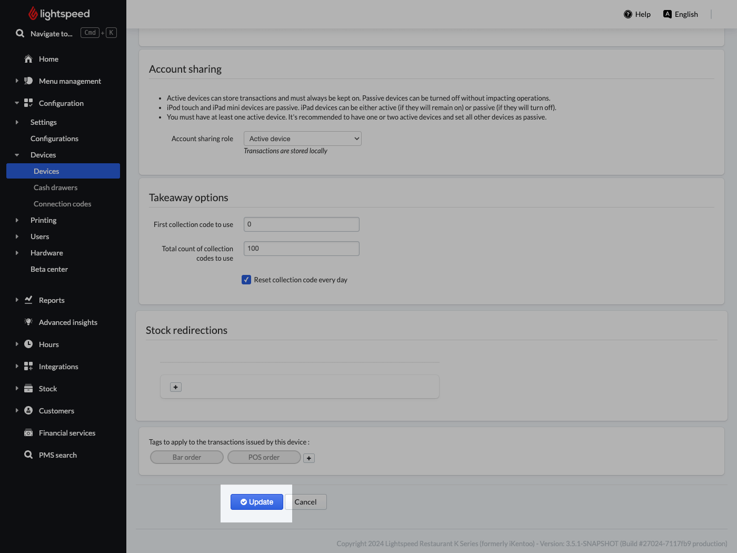The height and width of the screenshot is (553, 737).
Task: Open the Financial services icon
Action: [28, 432]
